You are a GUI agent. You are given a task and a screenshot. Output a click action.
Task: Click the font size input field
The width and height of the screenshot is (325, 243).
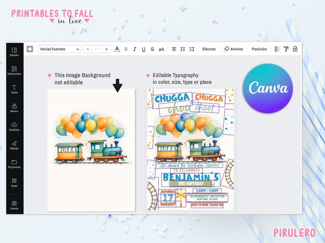[97, 49]
